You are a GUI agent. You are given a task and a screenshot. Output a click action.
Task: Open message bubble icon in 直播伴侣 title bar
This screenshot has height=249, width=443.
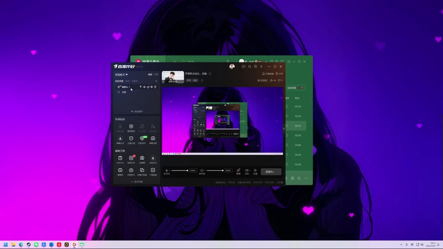tap(244, 66)
